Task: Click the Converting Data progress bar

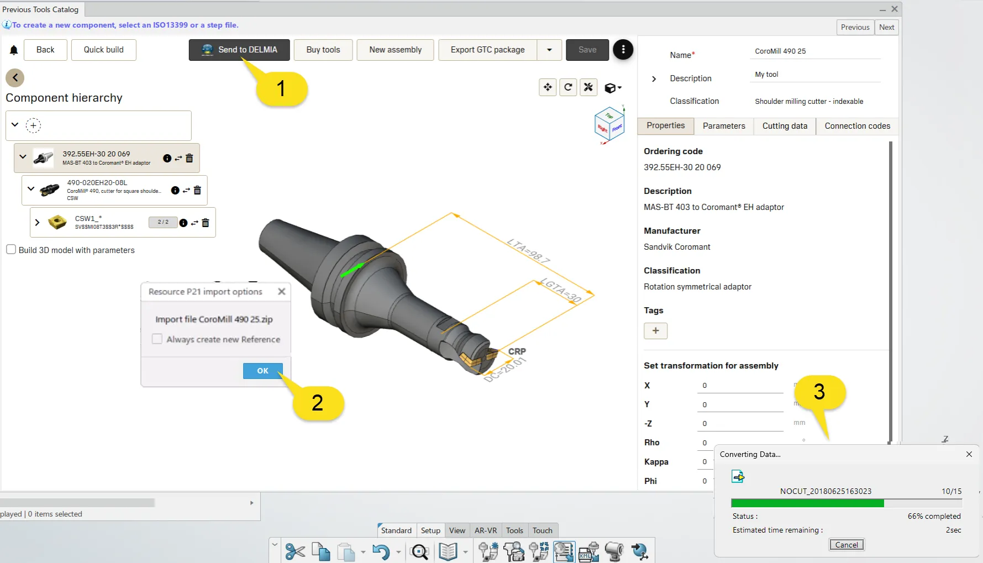Action: click(846, 503)
